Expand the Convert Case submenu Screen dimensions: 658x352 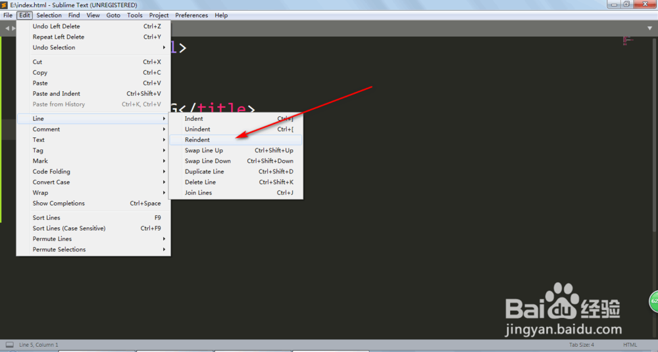pyautogui.click(x=93, y=183)
